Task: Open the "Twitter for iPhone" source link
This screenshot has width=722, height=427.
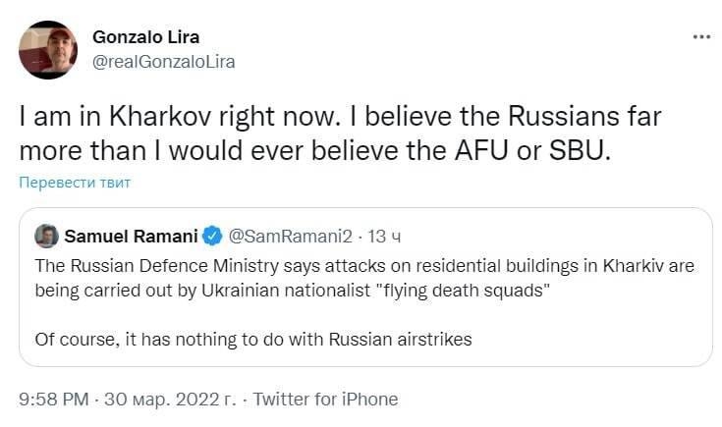Action: pos(326,400)
